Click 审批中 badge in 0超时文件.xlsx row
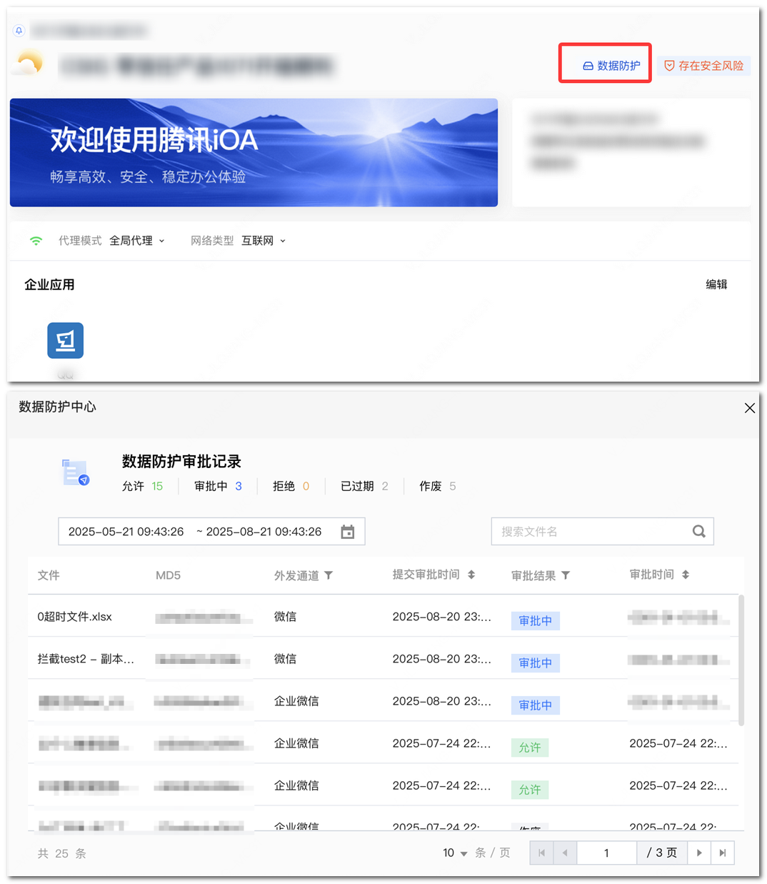 [535, 621]
